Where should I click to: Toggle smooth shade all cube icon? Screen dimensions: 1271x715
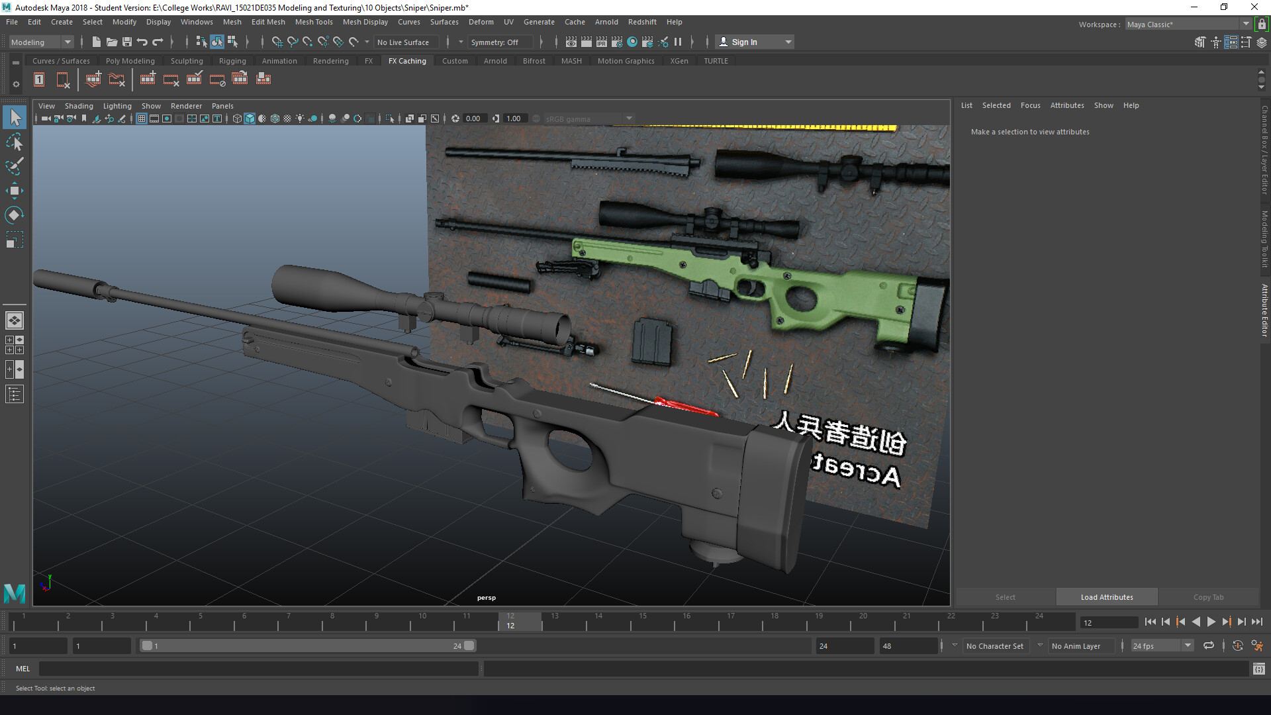click(x=250, y=119)
